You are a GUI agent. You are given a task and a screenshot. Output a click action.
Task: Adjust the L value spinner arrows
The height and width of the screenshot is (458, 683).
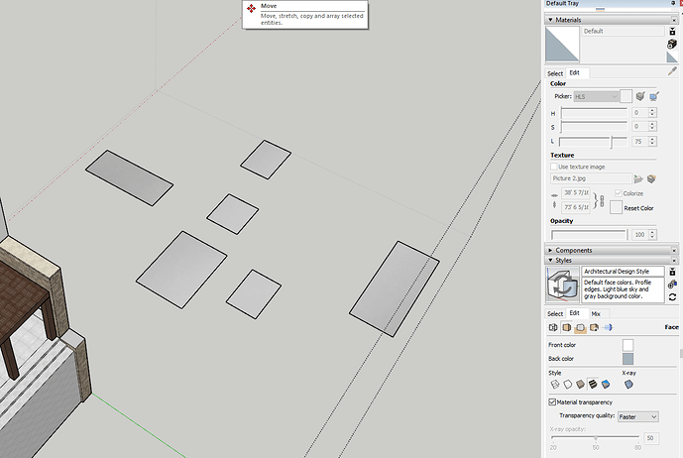(652, 141)
